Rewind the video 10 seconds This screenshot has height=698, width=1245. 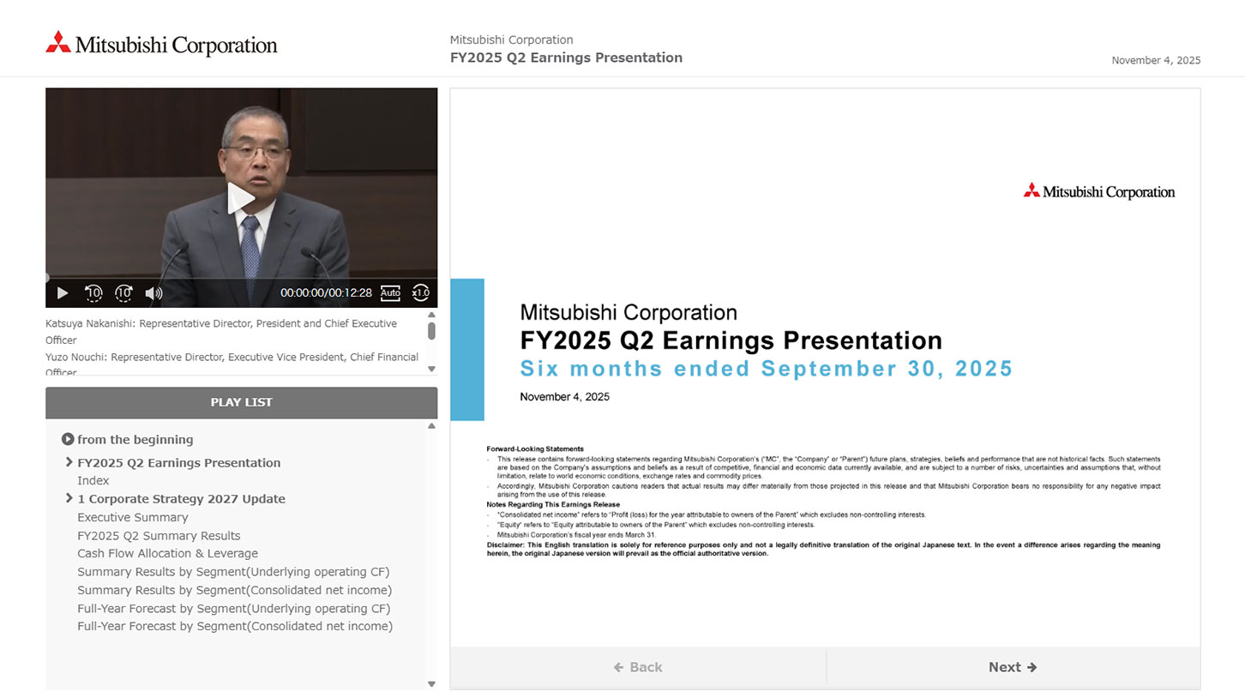pos(93,293)
